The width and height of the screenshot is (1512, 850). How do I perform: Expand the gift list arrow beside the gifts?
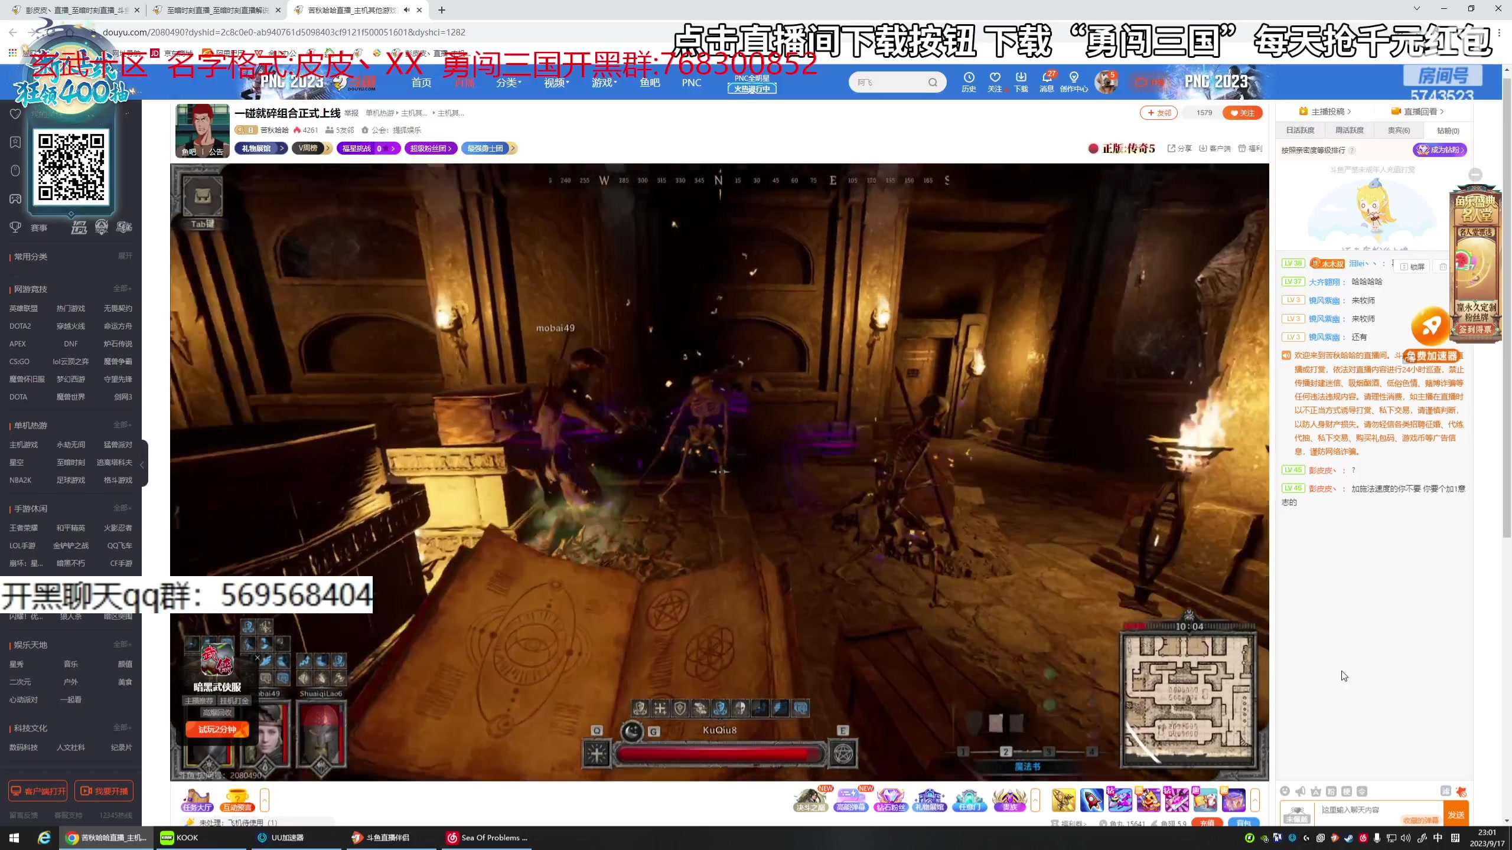click(x=1255, y=800)
